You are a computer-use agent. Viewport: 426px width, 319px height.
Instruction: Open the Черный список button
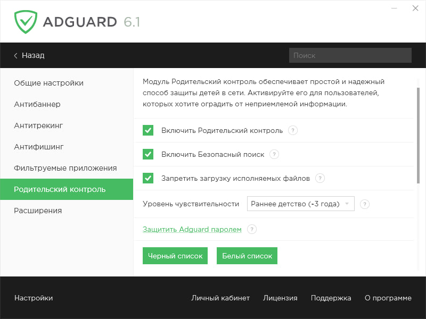pos(175,256)
